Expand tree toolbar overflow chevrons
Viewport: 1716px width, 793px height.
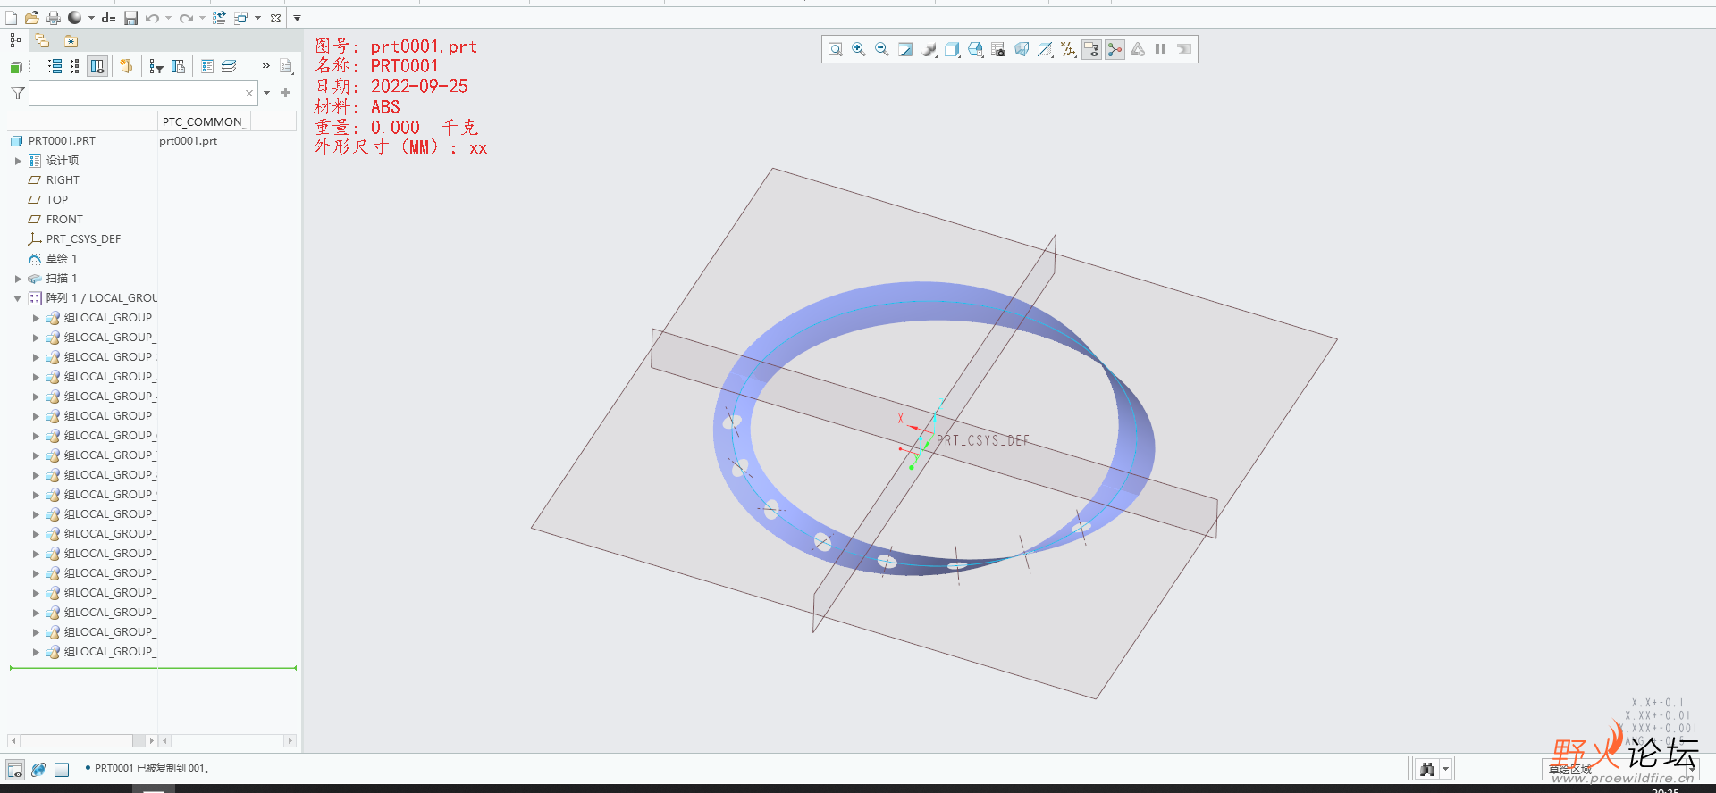(x=265, y=66)
